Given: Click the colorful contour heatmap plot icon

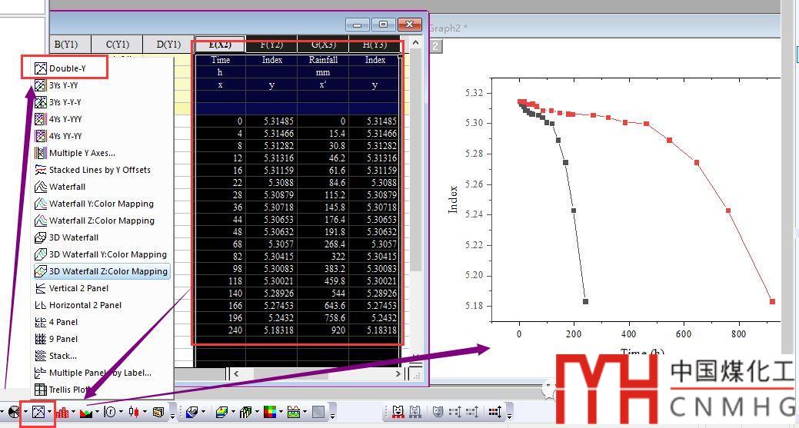Looking at the screenshot, I should [x=270, y=413].
